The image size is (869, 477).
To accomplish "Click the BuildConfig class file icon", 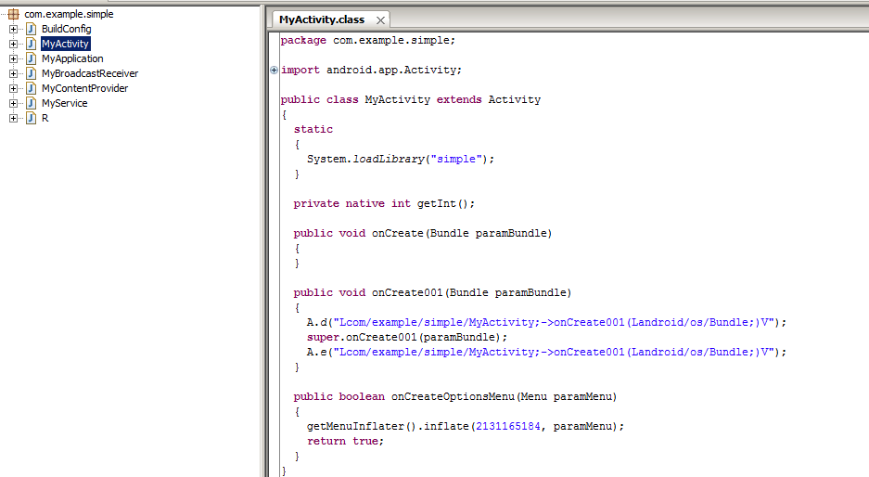I will (31, 29).
